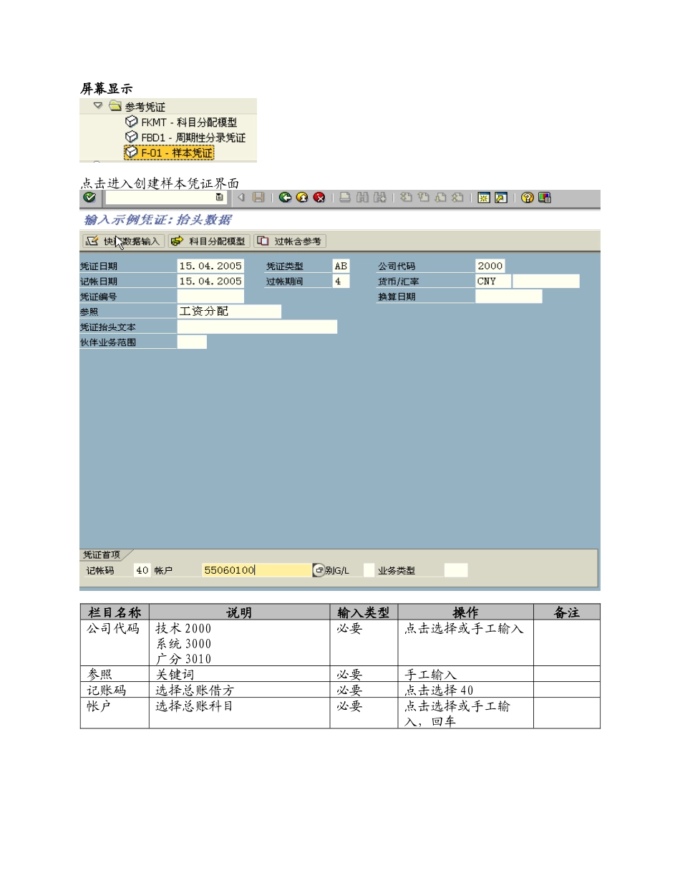Click the First Page icon
Viewport: 680px width, 881px height.
pyautogui.click(x=406, y=198)
